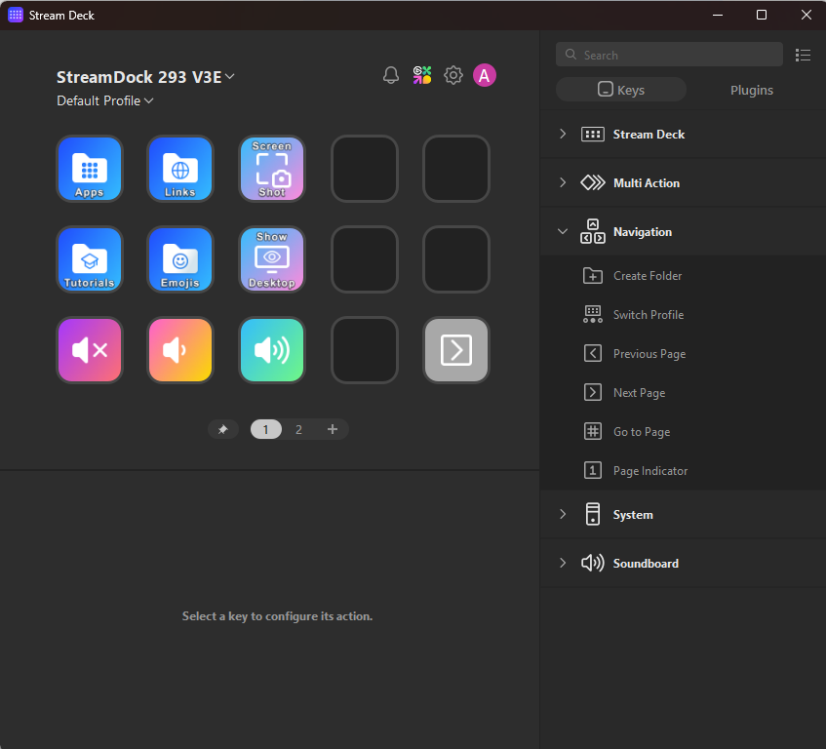Select the Tutorials folder key
Viewport: 826px width, 749px height.
click(90, 259)
